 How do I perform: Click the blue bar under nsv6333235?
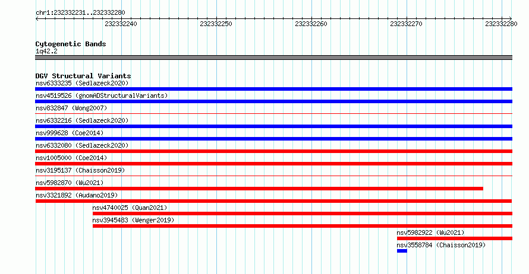tap(273, 89)
